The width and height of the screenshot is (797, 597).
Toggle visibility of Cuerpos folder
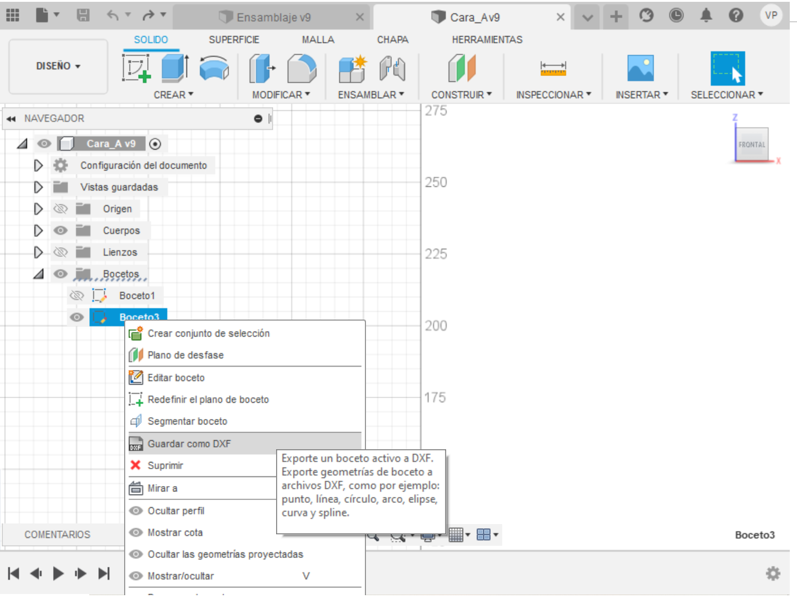pos(60,230)
